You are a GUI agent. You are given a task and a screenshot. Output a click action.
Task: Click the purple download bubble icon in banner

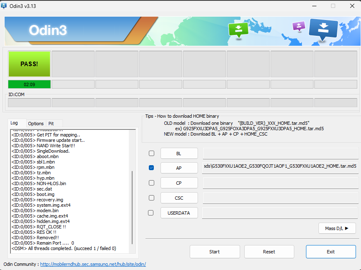tap(299, 27)
